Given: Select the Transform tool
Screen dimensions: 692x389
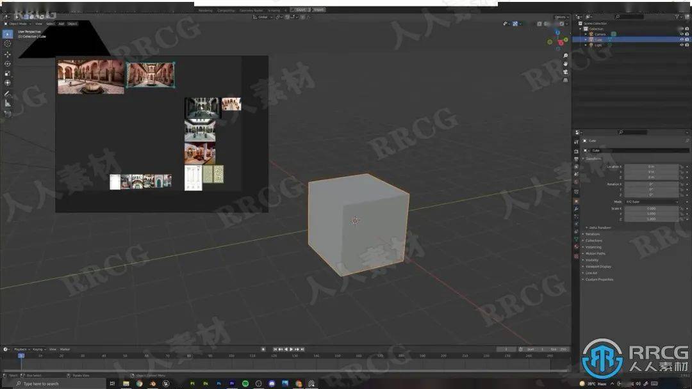Looking at the screenshot, I should tap(8, 83).
